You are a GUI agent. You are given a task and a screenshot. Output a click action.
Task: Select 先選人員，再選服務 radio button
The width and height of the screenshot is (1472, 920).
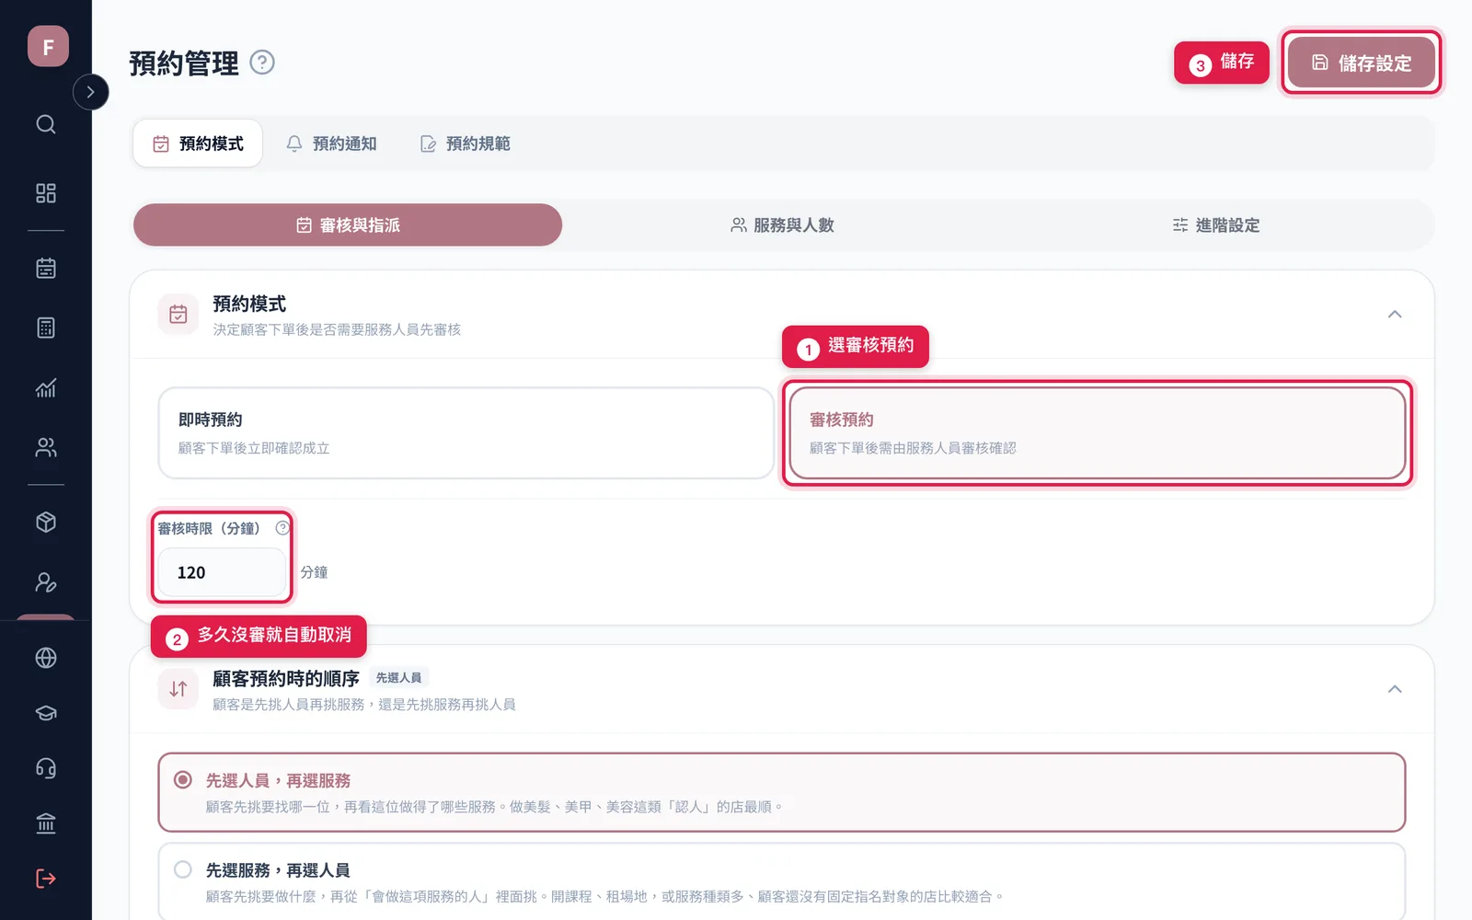click(183, 780)
